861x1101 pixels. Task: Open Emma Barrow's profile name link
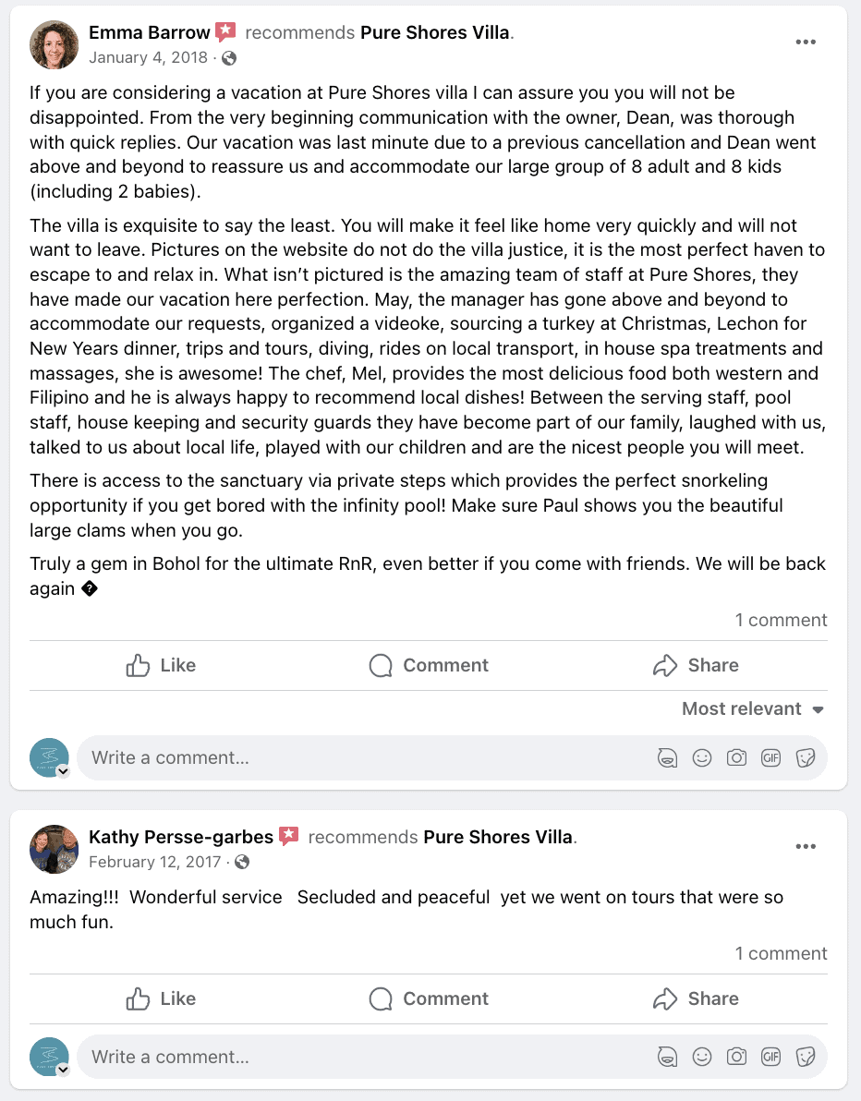coord(150,33)
